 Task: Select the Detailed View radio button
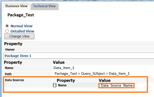point(7,31)
